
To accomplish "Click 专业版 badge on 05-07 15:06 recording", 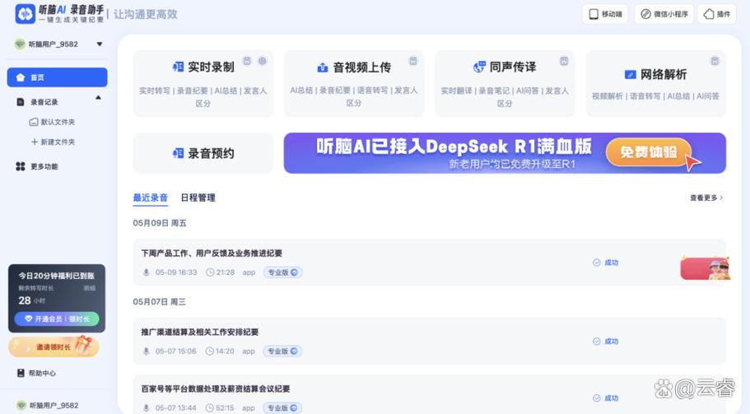I will click(282, 351).
